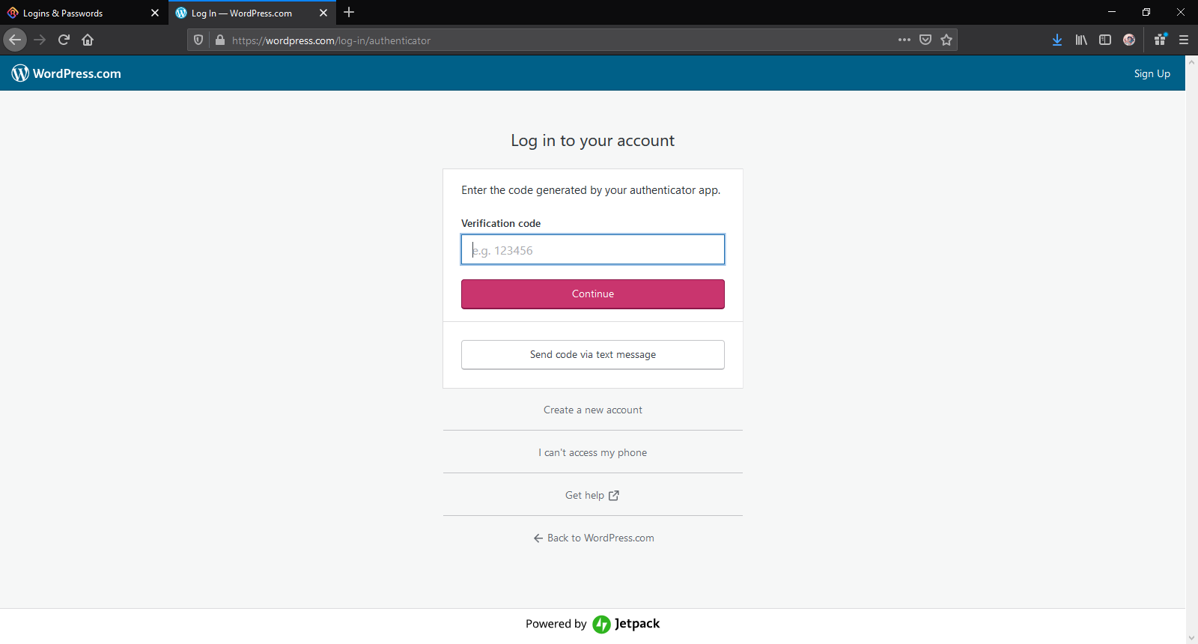The image size is (1198, 644).
Task: Save page to Pocket
Action: point(925,40)
